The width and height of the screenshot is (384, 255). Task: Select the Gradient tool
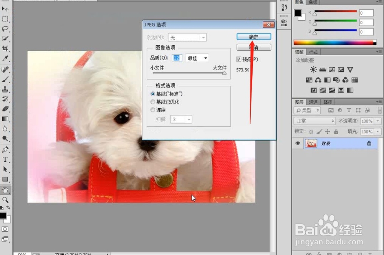tap(5, 119)
